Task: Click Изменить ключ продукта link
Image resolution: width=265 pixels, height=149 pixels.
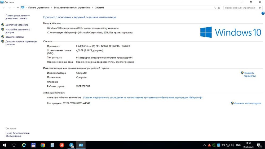Action: [x=247, y=103]
